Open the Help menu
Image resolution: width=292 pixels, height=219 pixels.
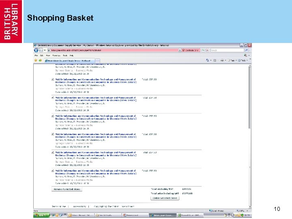pos(71,56)
